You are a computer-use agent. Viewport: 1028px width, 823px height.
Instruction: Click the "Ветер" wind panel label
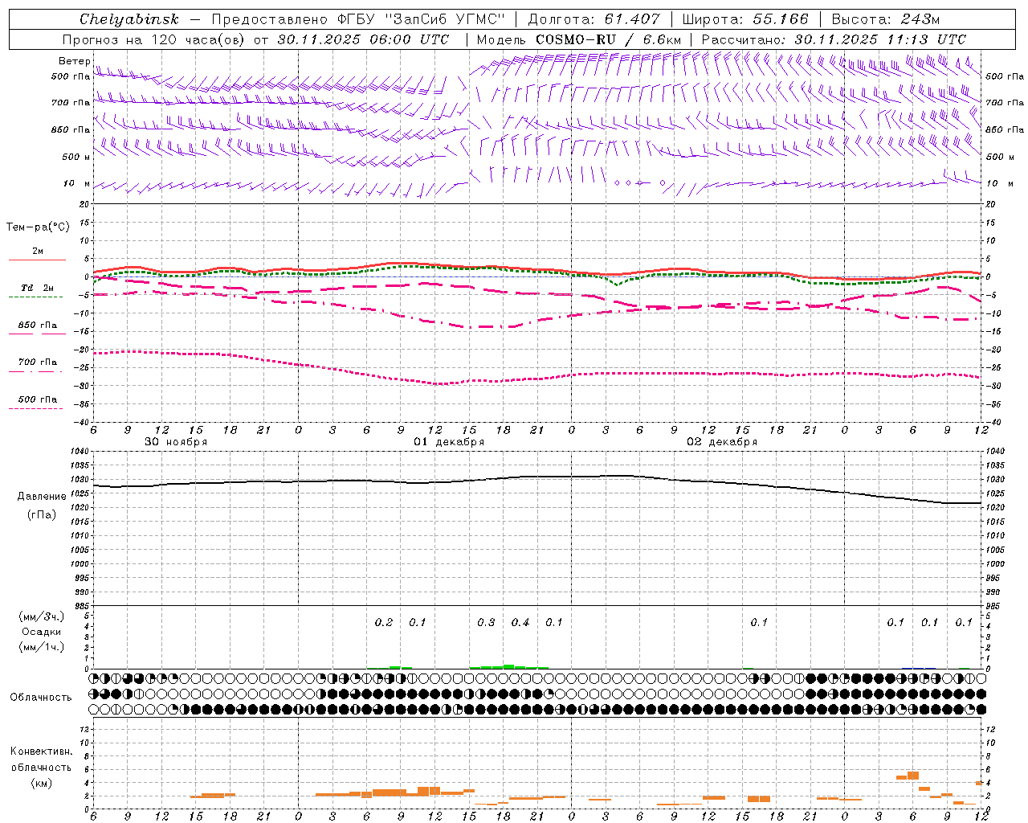click(75, 61)
